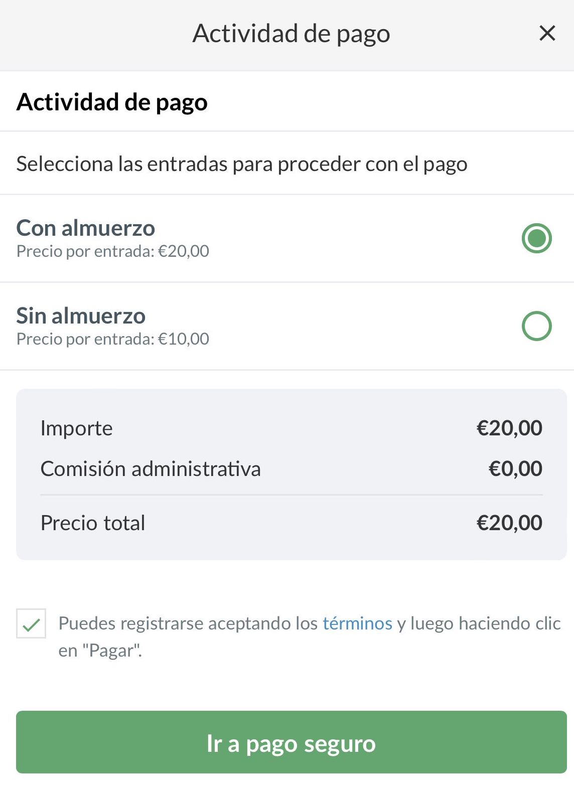Click the Importe amount value

pyautogui.click(x=509, y=428)
